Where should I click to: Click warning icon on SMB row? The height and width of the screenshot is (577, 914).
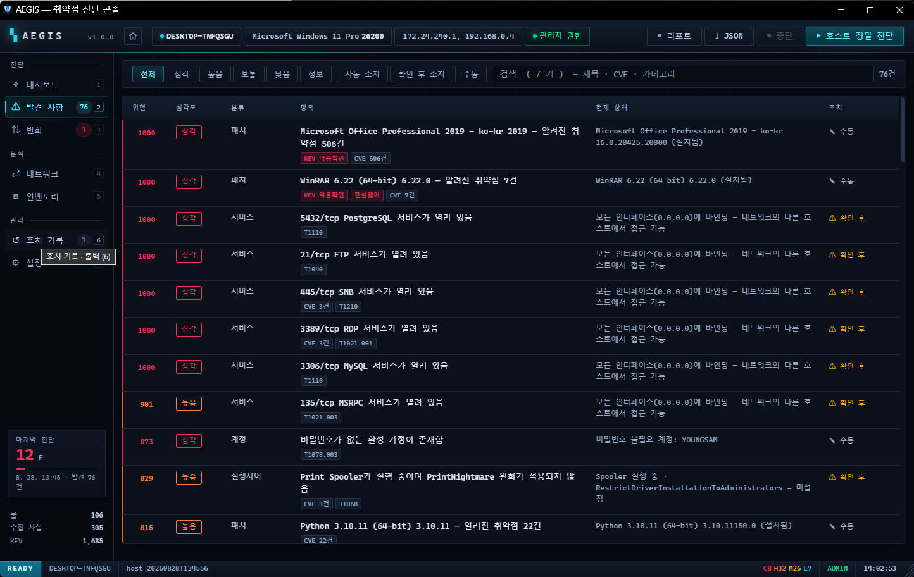(x=832, y=292)
